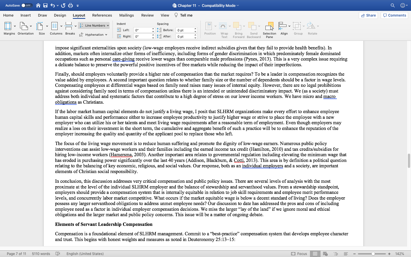This screenshot has width=411, height=257.
Task: Switch to the Review tab
Action: tap(147, 15)
